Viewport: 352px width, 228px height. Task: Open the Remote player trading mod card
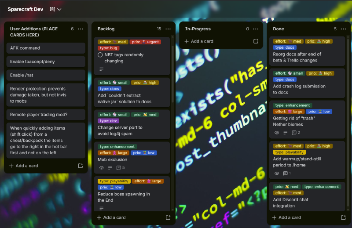tap(46, 115)
